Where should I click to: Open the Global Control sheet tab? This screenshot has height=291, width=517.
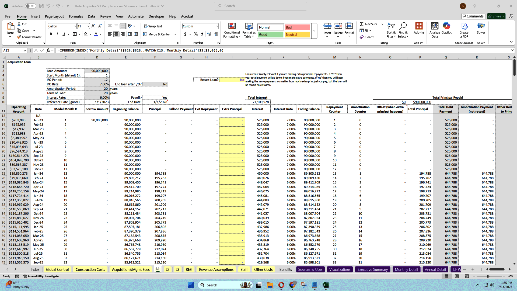[x=57, y=269]
